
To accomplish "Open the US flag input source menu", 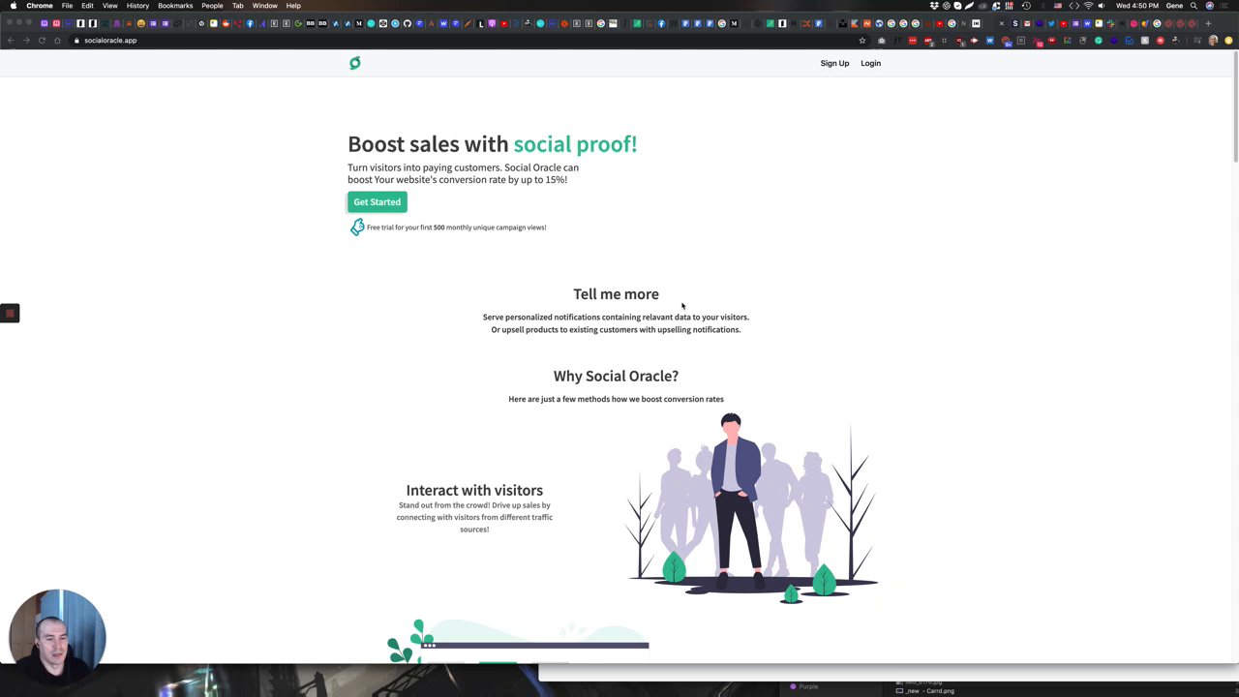I will pyautogui.click(x=1058, y=6).
